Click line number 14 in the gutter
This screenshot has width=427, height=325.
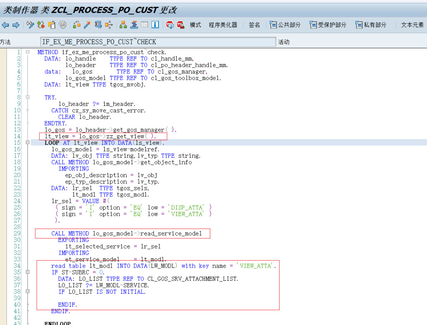coord(17,136)
